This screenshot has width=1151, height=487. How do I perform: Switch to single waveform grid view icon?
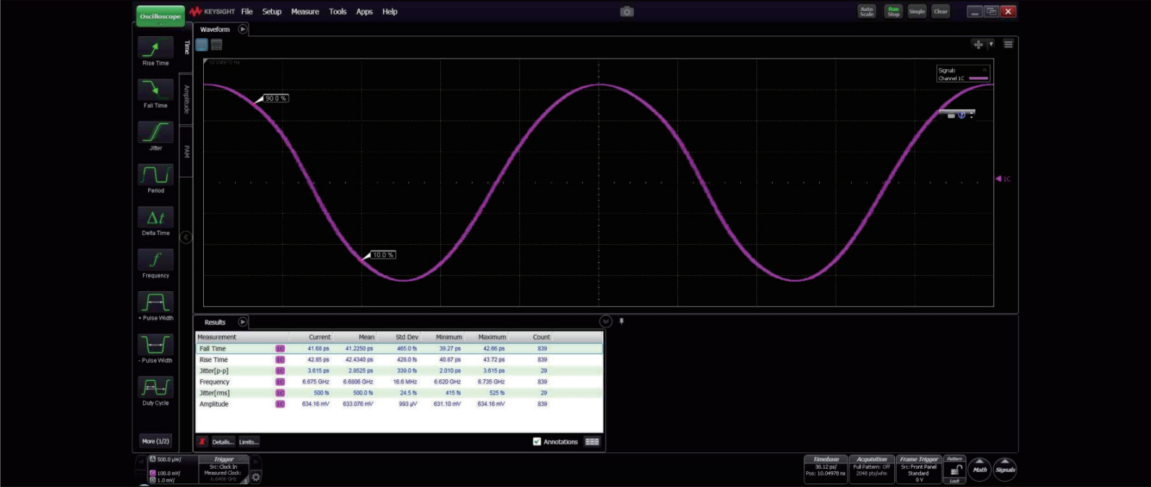[x=202, y=45]
